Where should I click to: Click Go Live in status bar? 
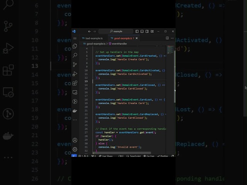coord(149,156)
